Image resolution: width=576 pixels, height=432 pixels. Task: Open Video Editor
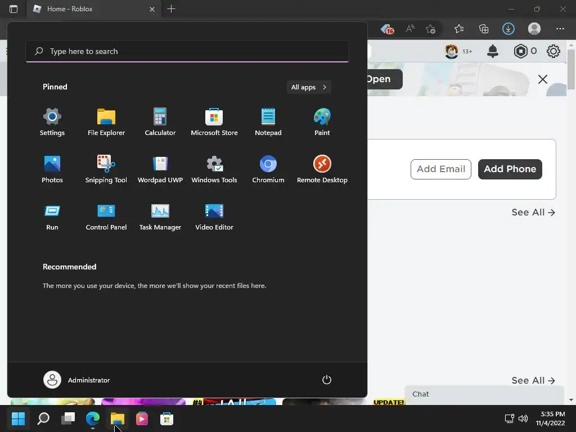click(214, 217)
